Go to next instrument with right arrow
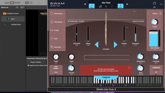The height and width of the screenshot is (93, 165). (127, 4)
